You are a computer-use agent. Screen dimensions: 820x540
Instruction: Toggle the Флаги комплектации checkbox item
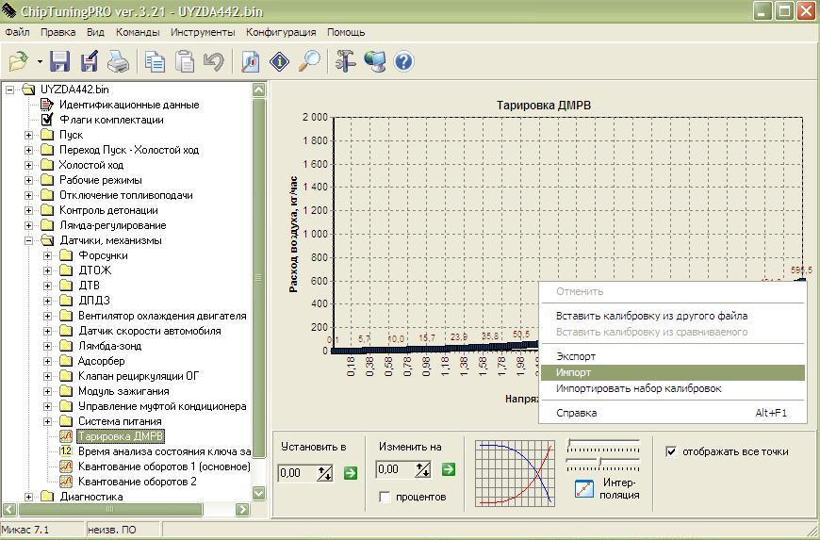tap(47, 120)
